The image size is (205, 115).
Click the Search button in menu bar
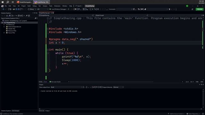pyautogui.click(x=79, y=6)
